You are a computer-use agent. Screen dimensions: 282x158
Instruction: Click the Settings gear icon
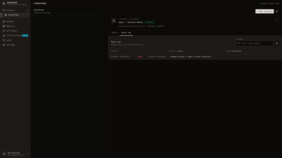click(4, 45)
